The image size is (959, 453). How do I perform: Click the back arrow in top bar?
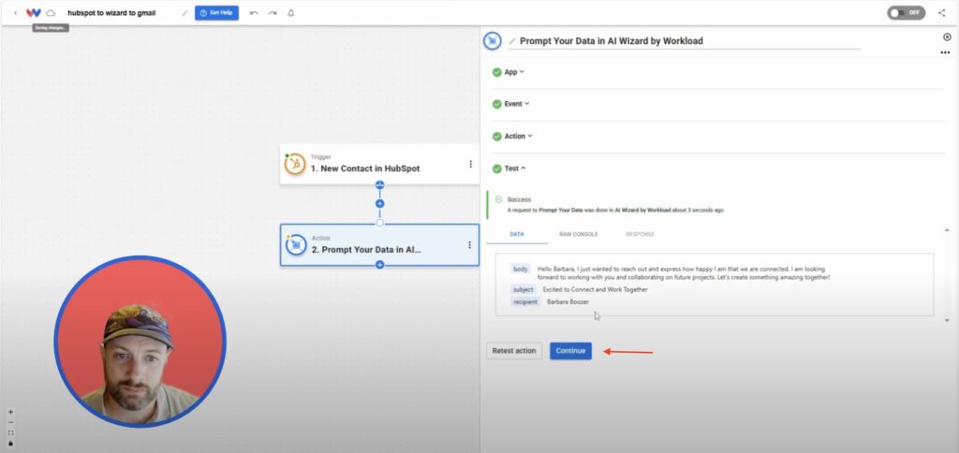(x=15, y=13)
